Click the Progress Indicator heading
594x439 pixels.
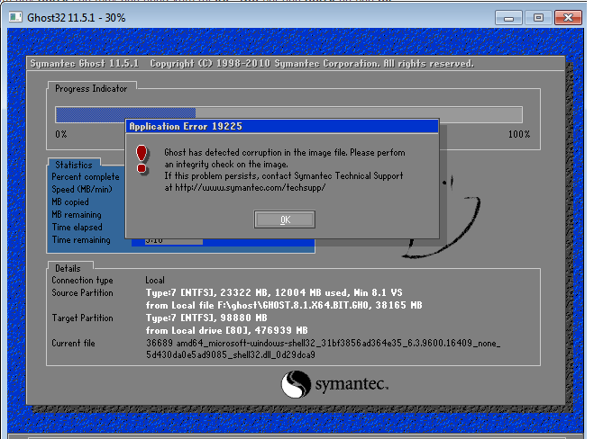click(91, 89)
